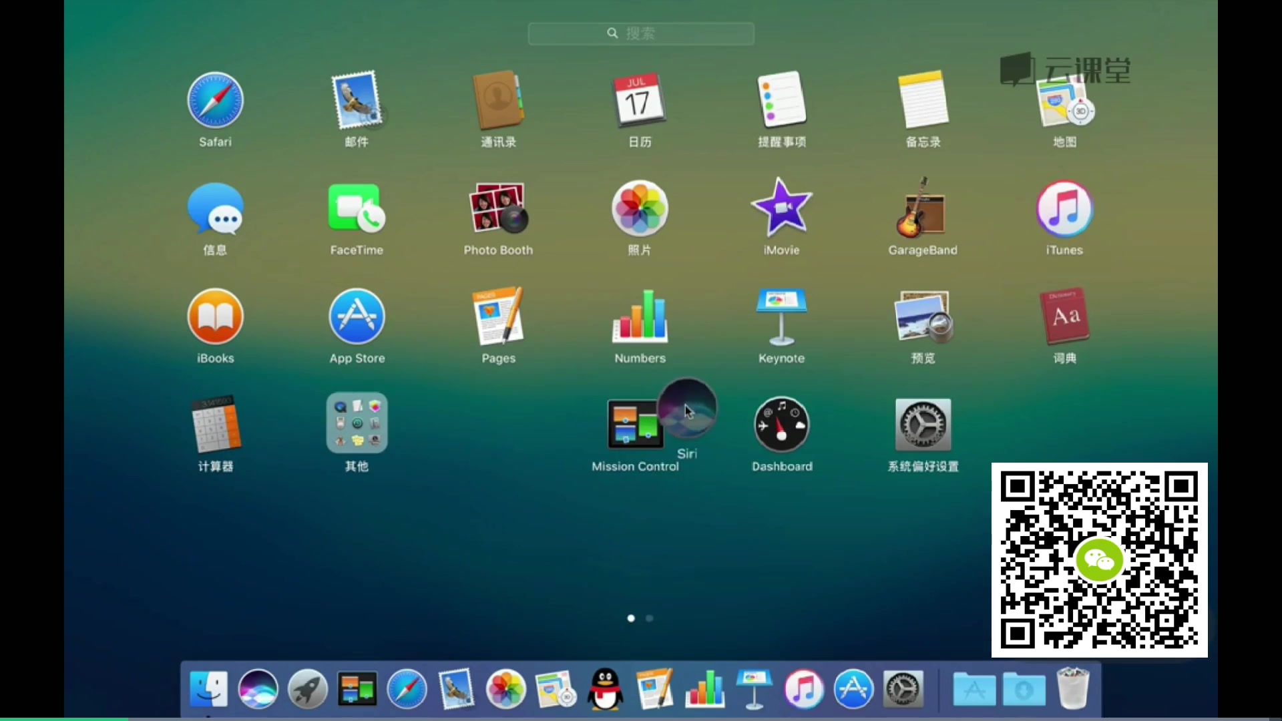This screenshot has height=721, width=1282.
Task: Launch the 计算器 Calculator app
Action: tap(215, 425)
